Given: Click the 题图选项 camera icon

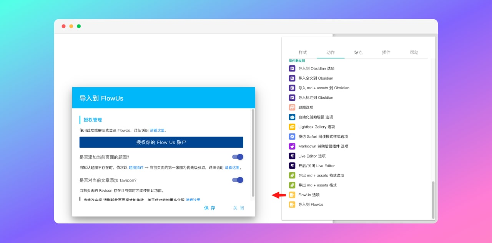Looking at the screenshot, I should pyautogui.click(x=292, y=107).
